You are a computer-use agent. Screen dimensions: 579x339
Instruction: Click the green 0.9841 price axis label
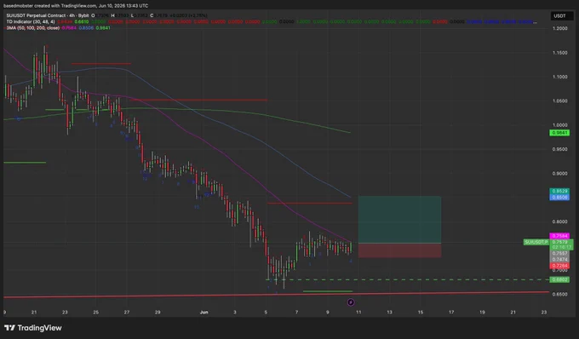[559, 133]
